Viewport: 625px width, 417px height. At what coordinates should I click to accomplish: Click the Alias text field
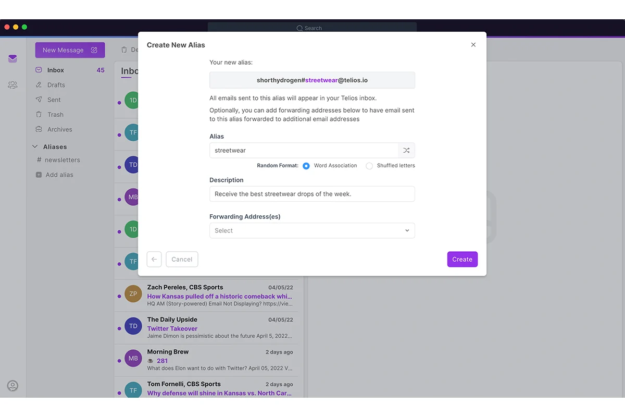(x=304, y=150)
